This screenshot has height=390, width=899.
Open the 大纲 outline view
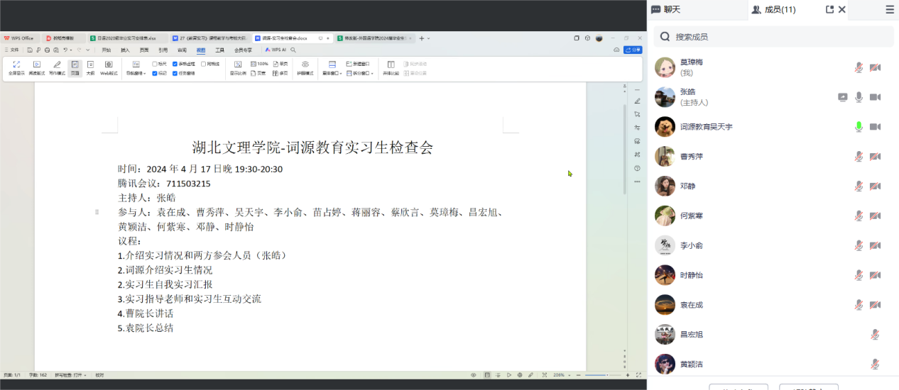(x=90, y=67)
